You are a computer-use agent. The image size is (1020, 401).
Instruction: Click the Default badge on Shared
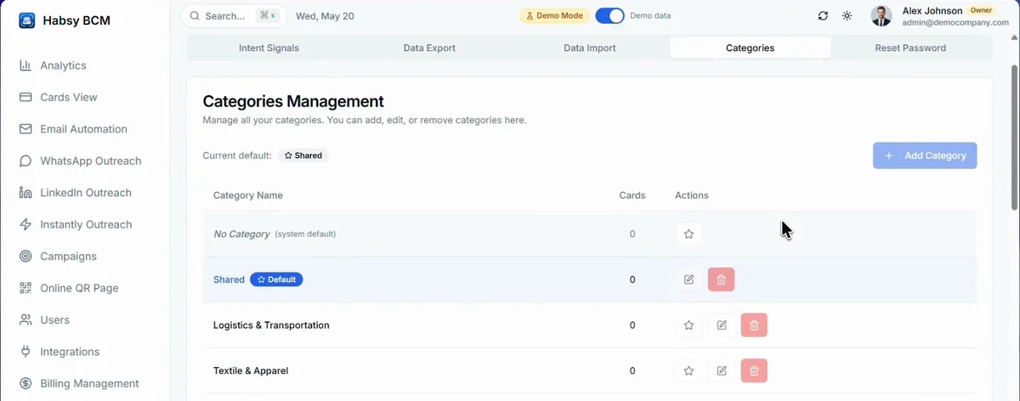click(x=276, y=280)
